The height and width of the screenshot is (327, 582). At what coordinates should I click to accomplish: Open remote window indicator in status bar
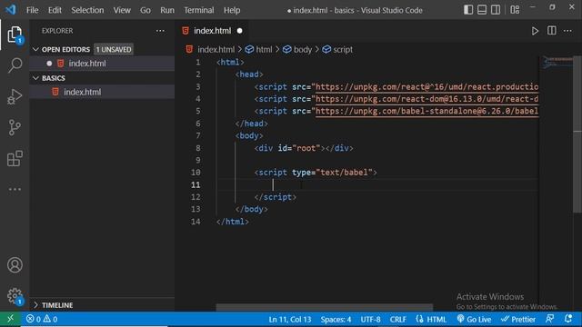click(x=10, y=319)
